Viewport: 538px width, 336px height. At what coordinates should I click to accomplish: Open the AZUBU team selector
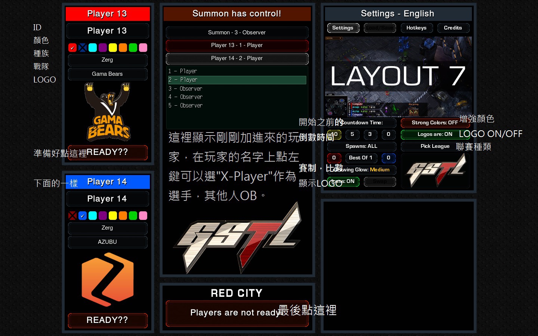click(108, 242)
